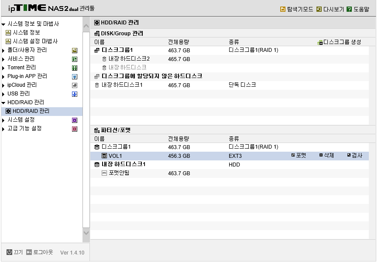Click the 디스크그룹 생성 plus icon
Viewport: 378px width, 265px height.
pos(320,43)
